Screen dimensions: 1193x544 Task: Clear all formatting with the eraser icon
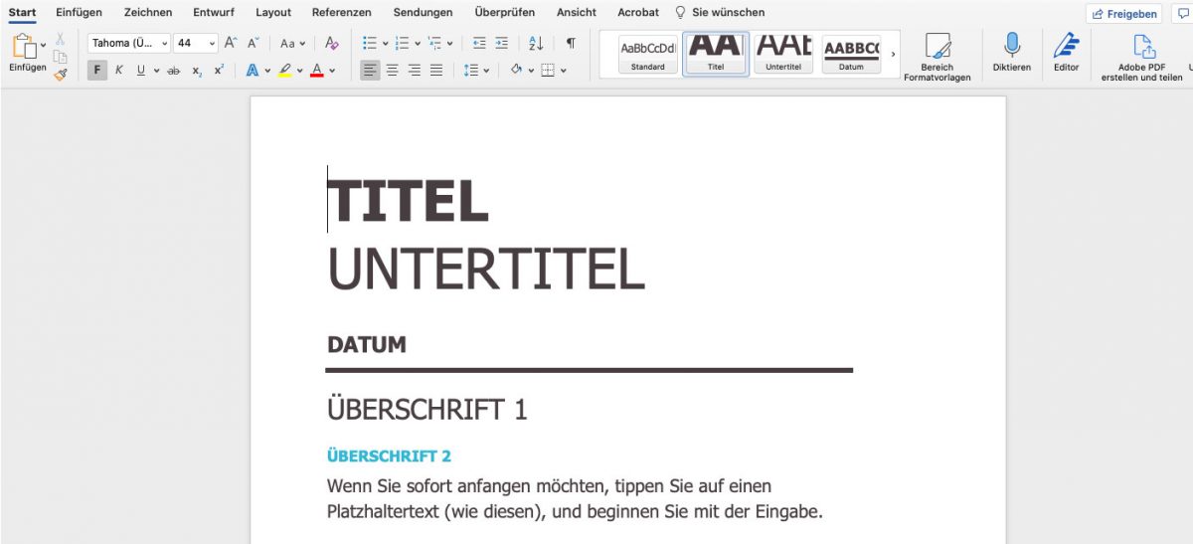(x=332, y=43)
